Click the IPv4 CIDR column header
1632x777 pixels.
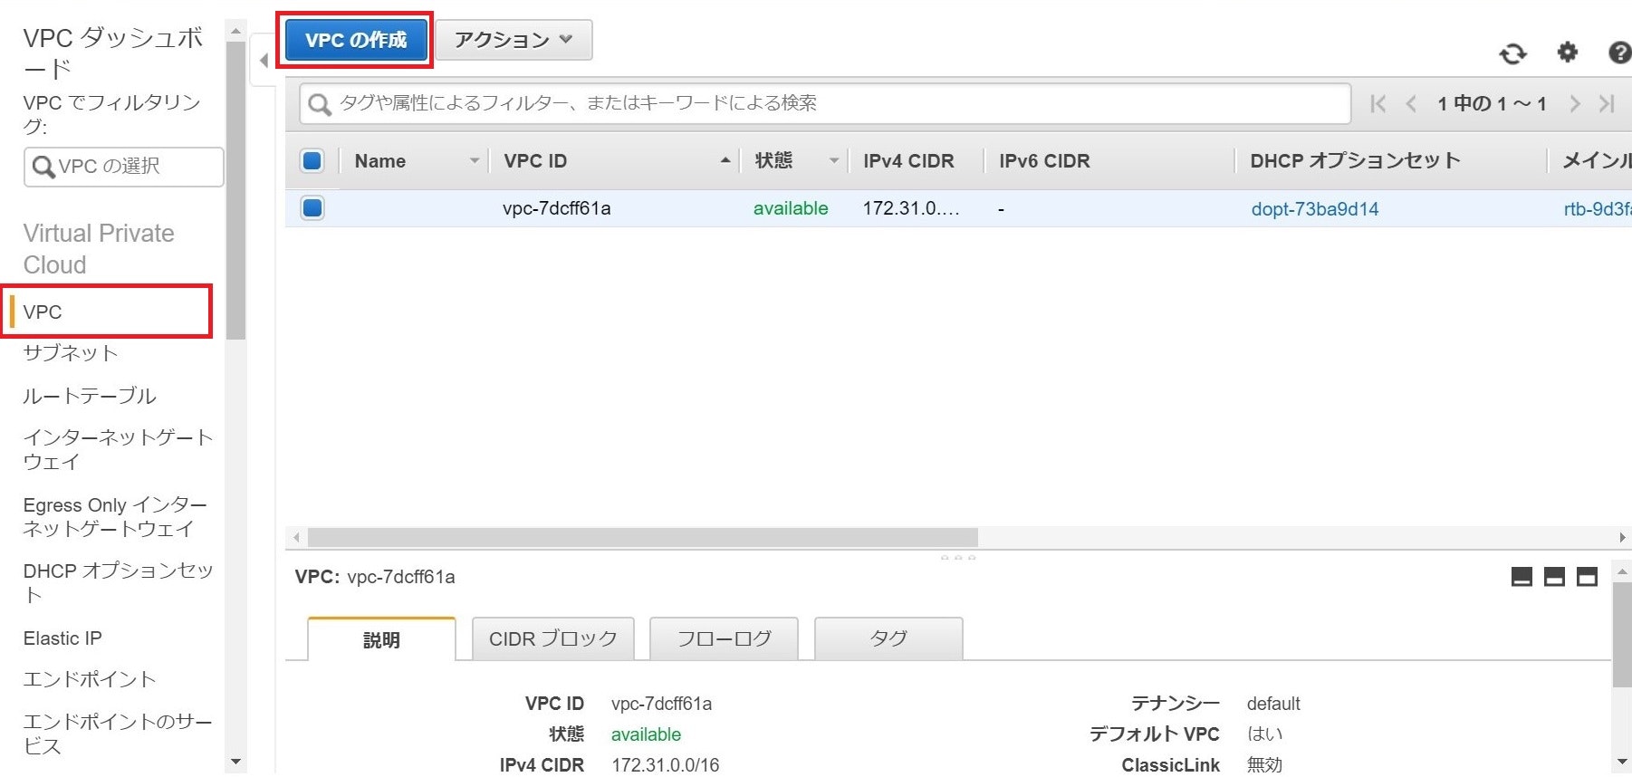pos(908,161)
